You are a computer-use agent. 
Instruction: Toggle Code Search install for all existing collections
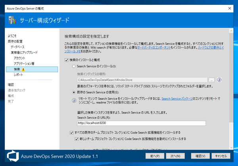pos(71,133)
